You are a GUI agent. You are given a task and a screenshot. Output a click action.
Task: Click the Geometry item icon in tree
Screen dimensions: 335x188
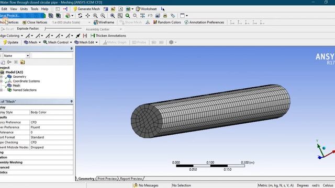click(x=9, y=77)
